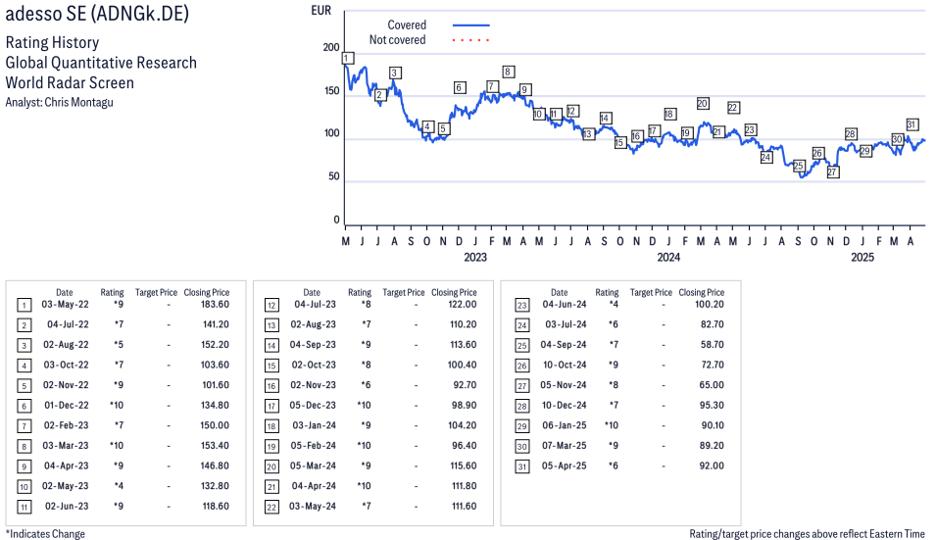Select date cell '06-Jan-25'

point(565,425)
